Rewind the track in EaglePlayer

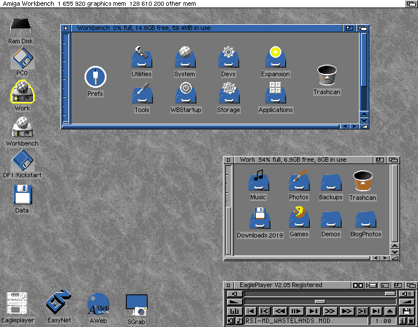click(x=280, y=311)
